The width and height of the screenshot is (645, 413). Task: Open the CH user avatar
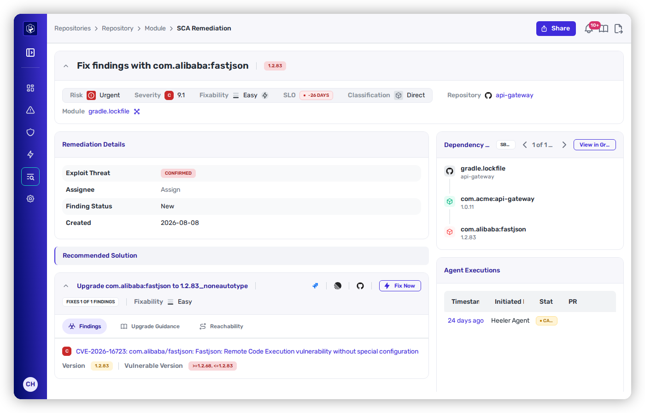point(30,384)
